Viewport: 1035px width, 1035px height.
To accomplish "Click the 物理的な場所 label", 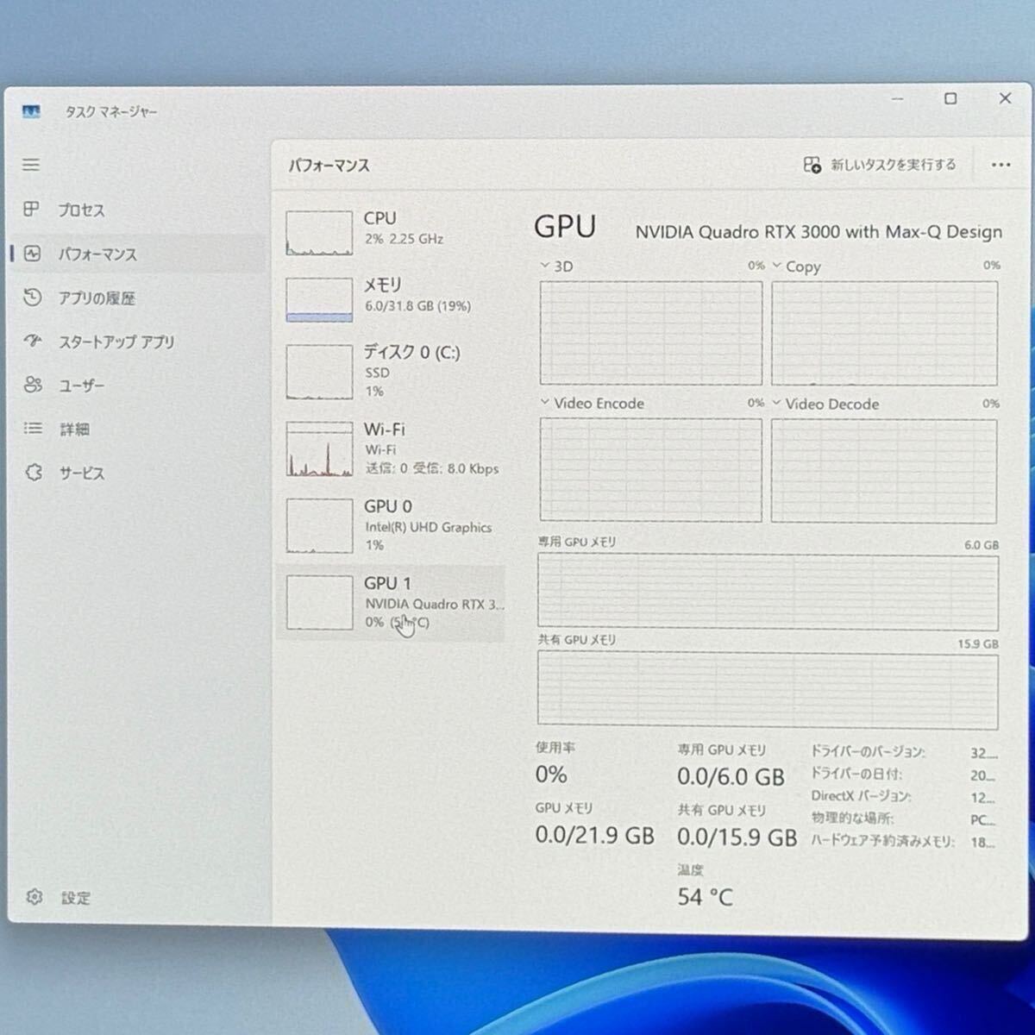I will pos(852,818).
